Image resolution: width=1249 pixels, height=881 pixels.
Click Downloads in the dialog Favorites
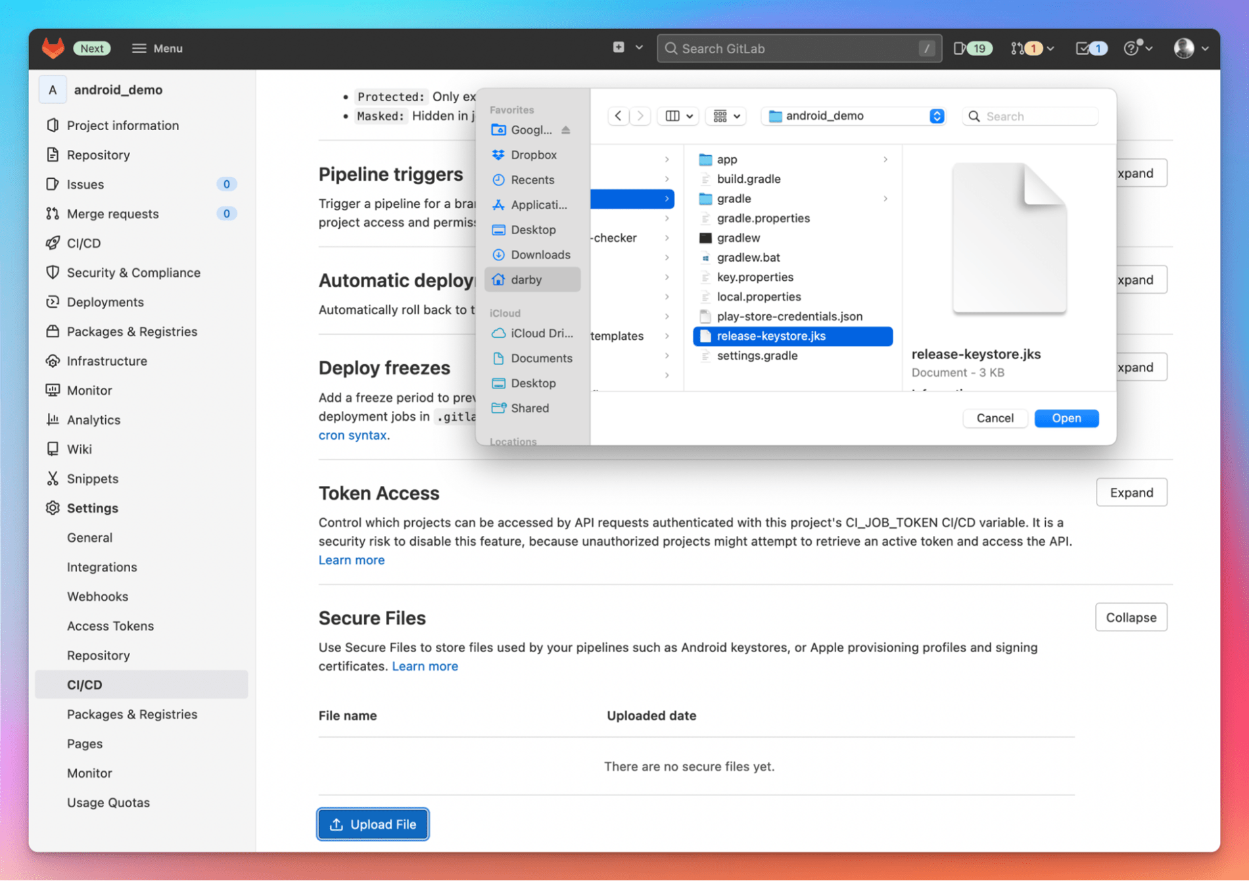540,254
